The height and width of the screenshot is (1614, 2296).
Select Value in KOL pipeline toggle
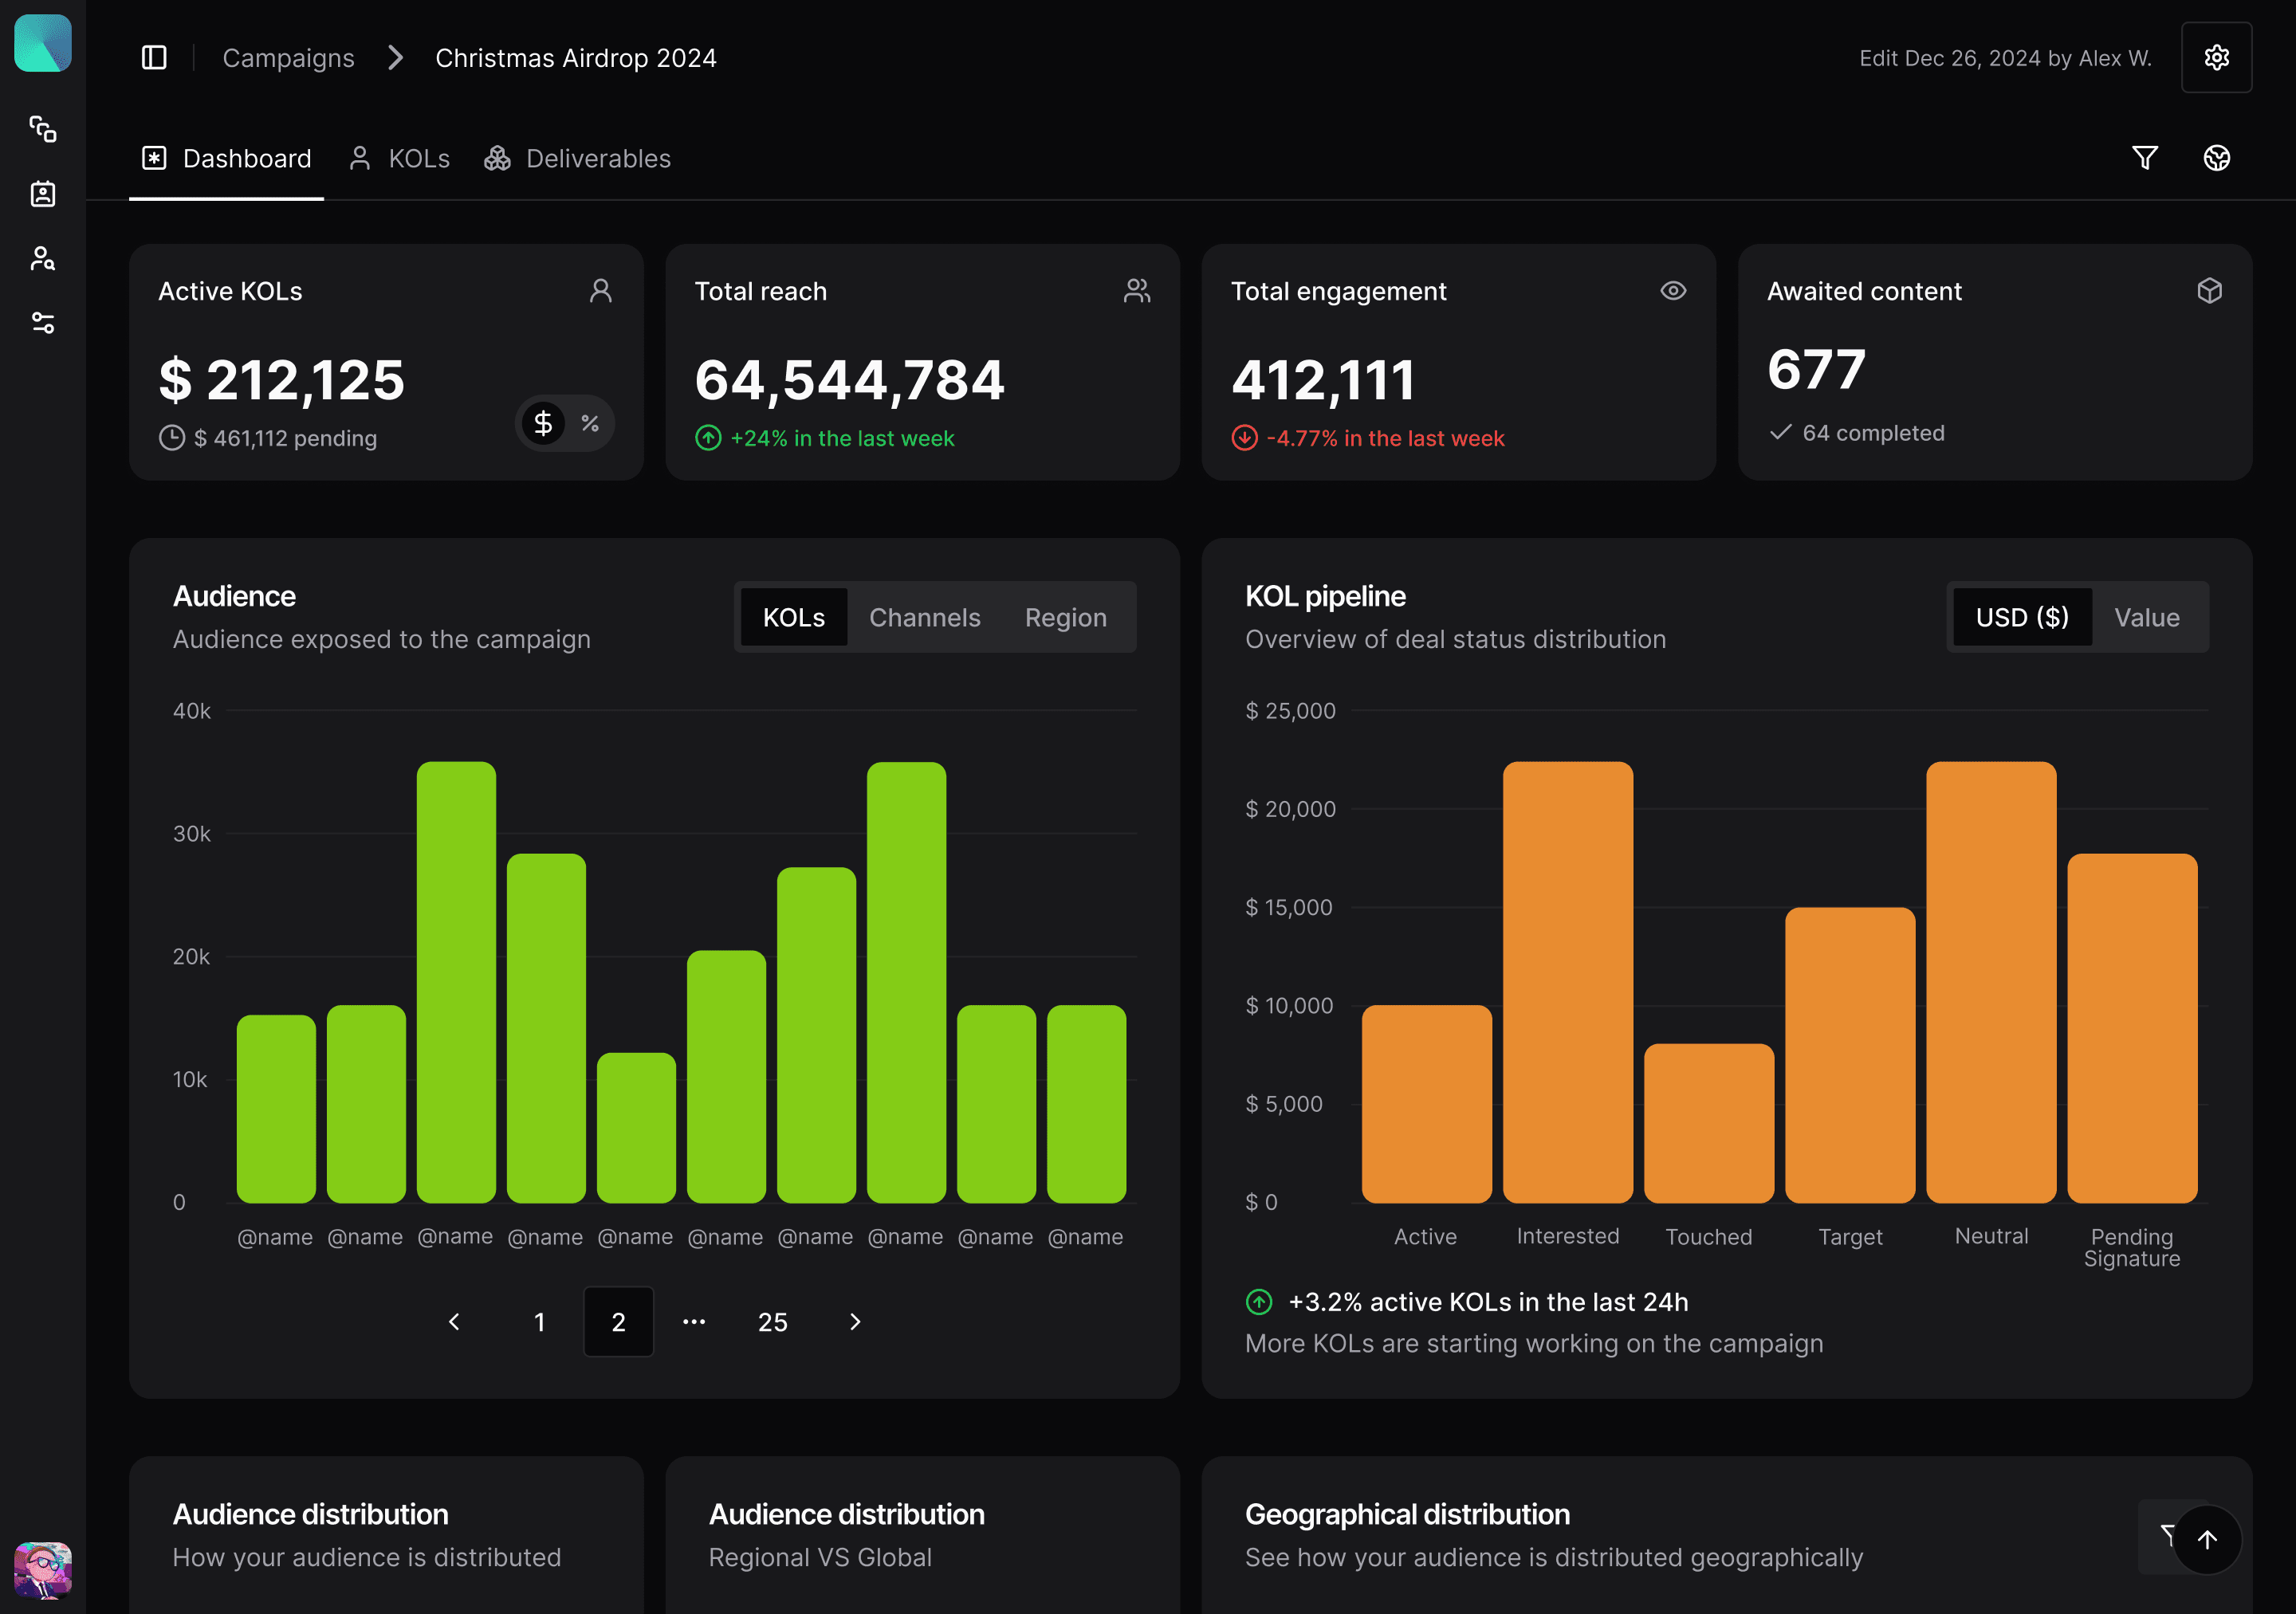(x=2146, y=617)
